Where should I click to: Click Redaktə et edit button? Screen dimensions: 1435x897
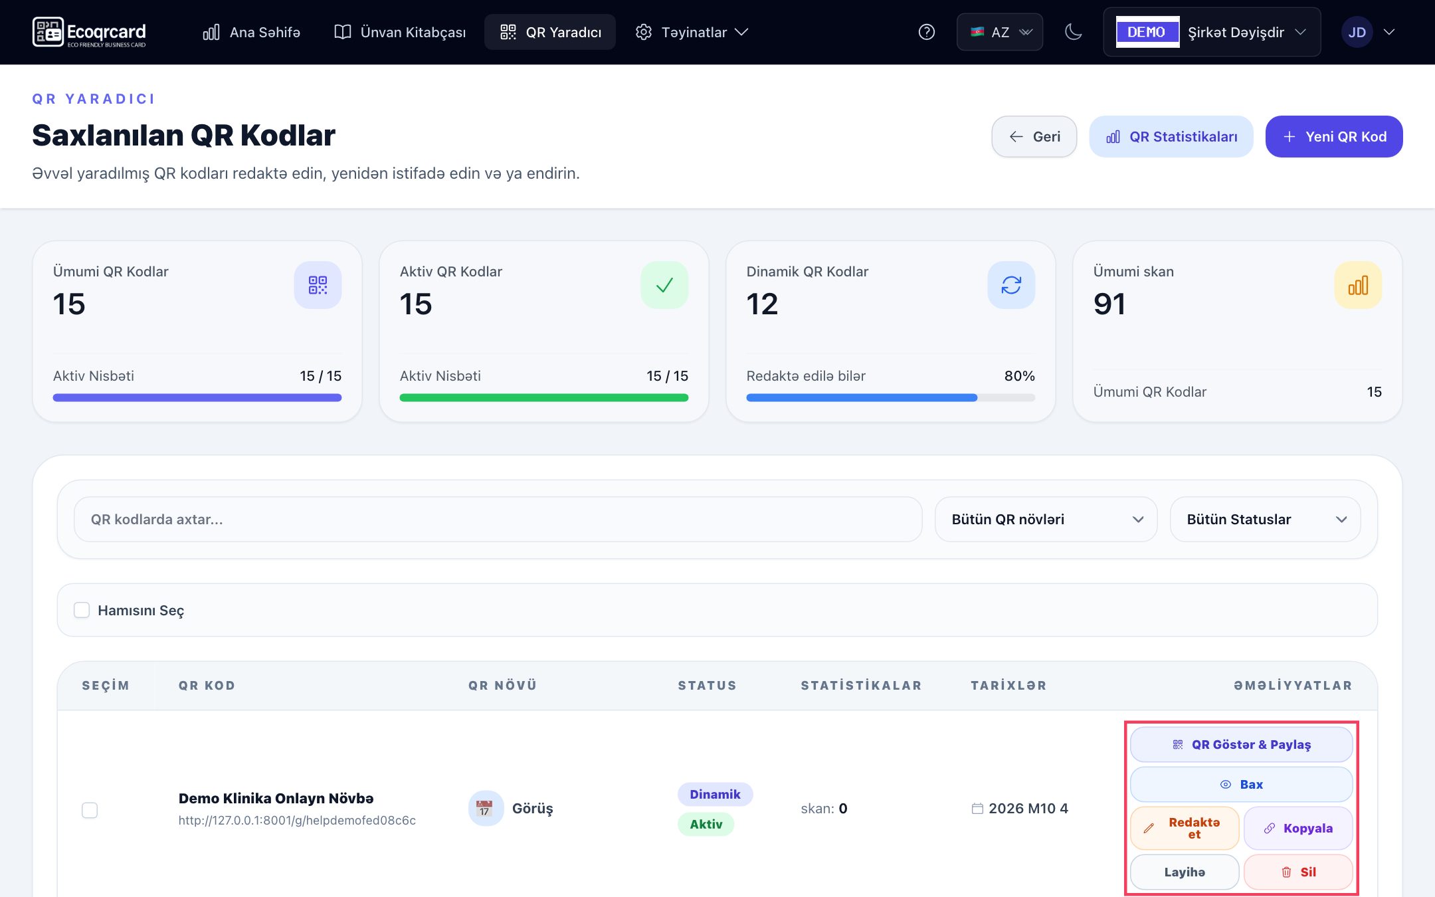pos(1185,829)
